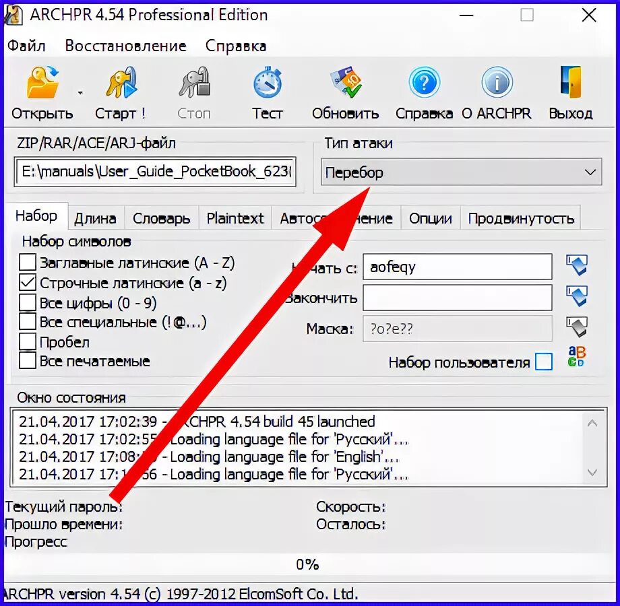Switch to the Длина tab
The height and width of the screenshot is (606, 620).
pos(95,218)
